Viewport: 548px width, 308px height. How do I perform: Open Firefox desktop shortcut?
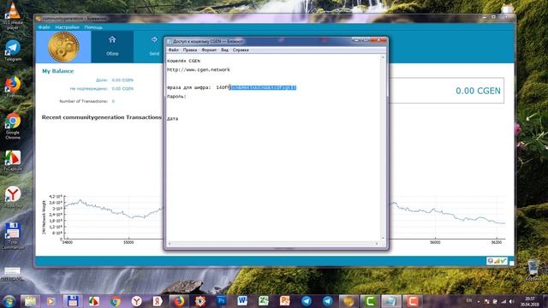tap(13, 86)
